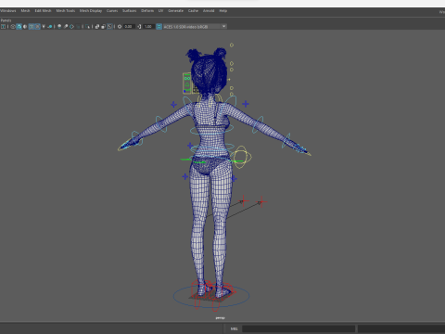The image size is (445, 334).
Task: Click the cyan diamond icon in panel toolbar
Action: 71,27
